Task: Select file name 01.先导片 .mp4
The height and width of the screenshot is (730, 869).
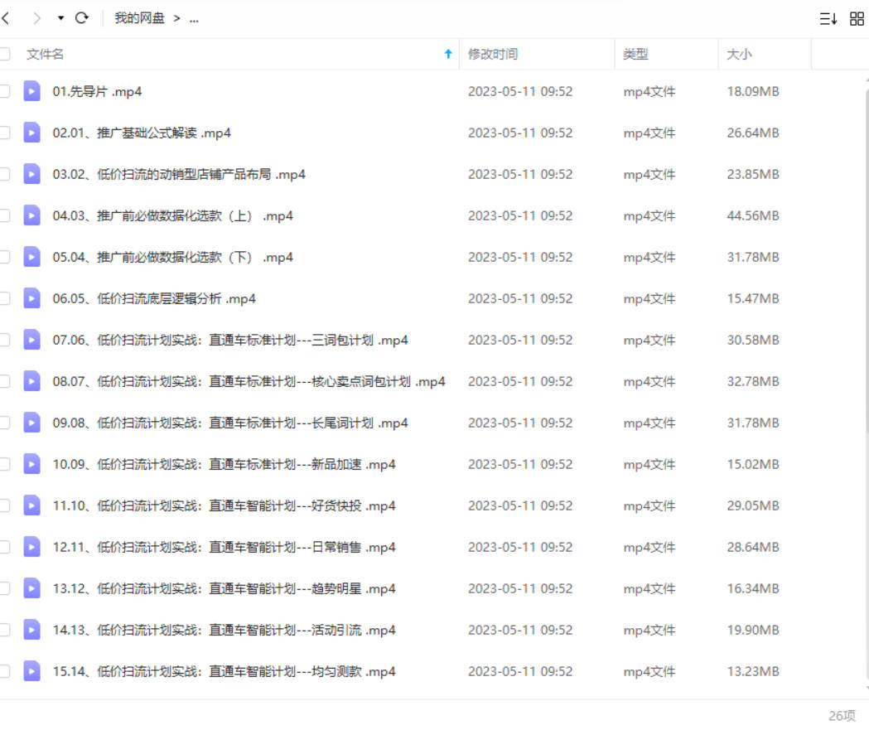Action: point(97,91)
